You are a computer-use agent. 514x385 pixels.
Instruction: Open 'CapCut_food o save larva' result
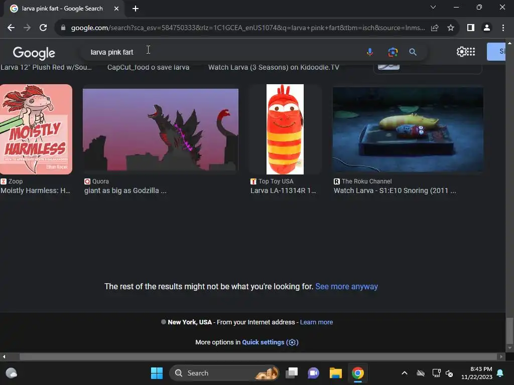pos(148,68)
